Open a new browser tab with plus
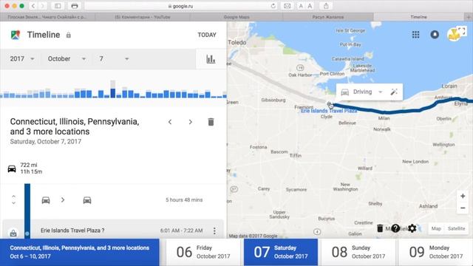 coord(469,17)
